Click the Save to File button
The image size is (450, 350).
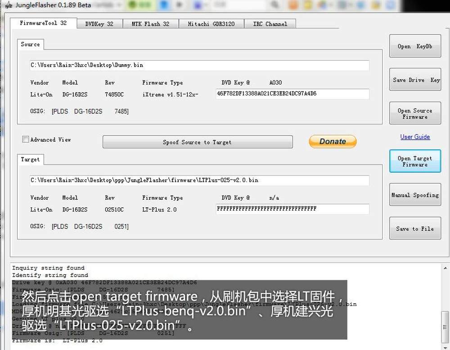pyautogui.click(x=415, y=229)
